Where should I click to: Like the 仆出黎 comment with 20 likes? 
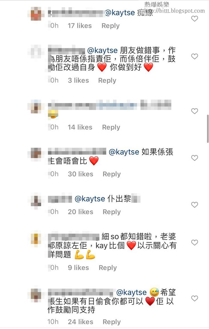point(194,204)
